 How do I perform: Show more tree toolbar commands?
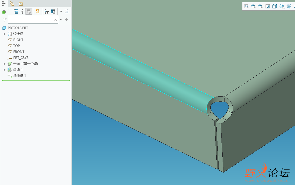61,11
